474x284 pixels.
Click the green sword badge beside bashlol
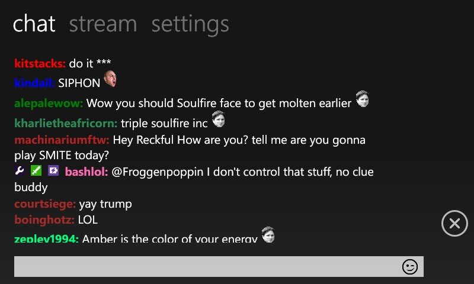[x=36, y=170]
